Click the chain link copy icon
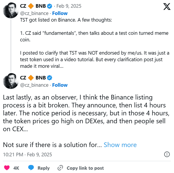The width and height of the screenshot is (174, 173). point(60,168)
